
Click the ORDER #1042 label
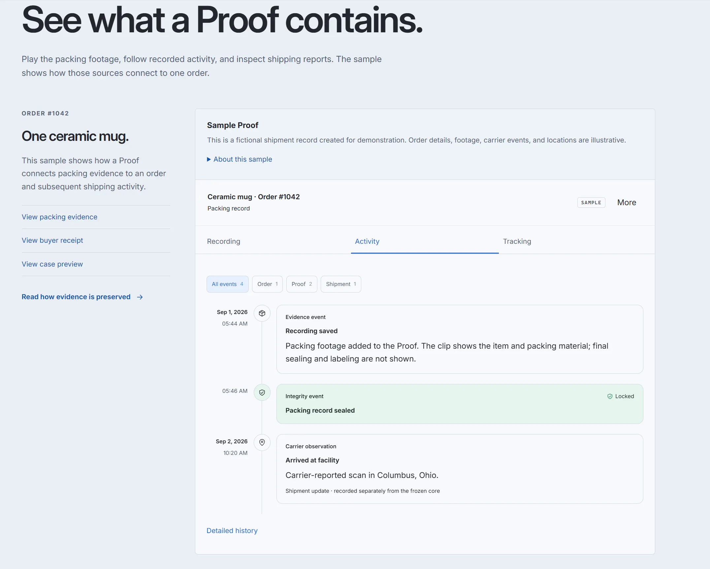(x=45, y=113)
